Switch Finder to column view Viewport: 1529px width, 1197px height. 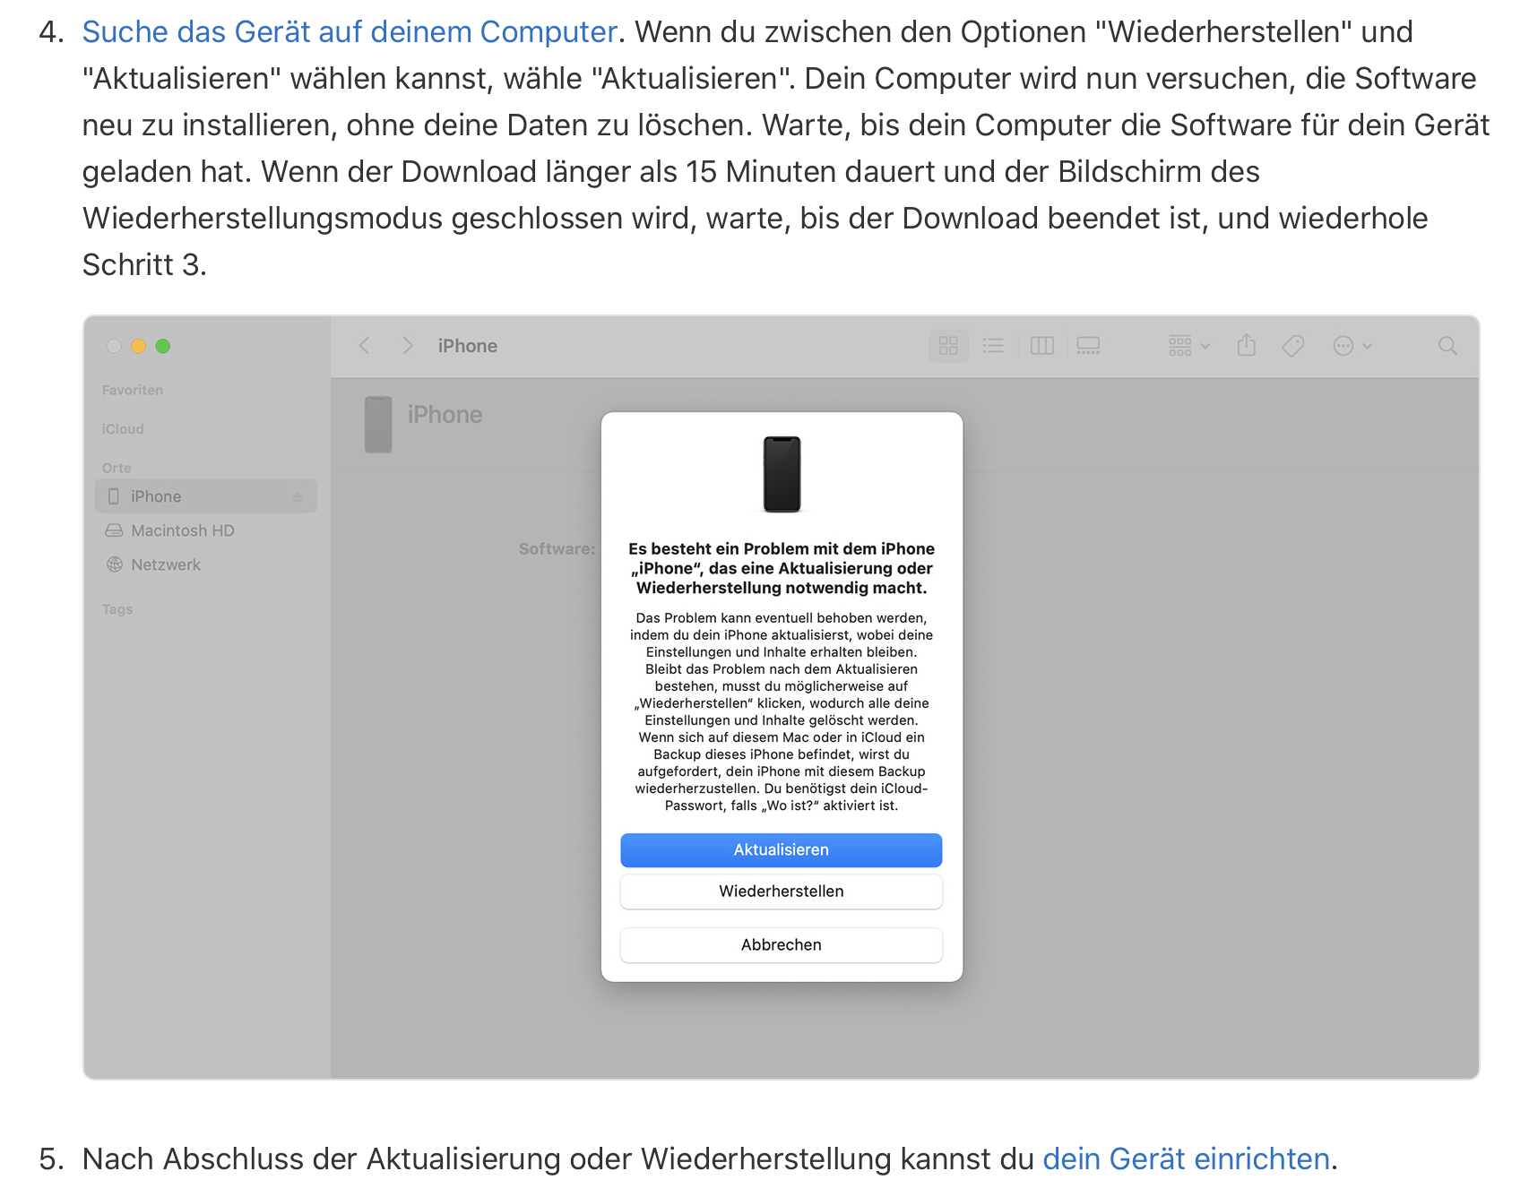coord(1041,346)
